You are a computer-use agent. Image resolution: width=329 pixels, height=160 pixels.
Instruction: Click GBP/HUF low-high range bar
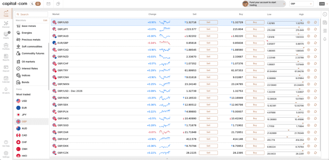285,139
